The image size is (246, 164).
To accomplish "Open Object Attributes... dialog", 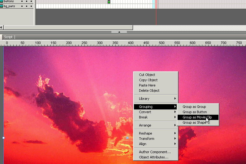I will point(153,157).
